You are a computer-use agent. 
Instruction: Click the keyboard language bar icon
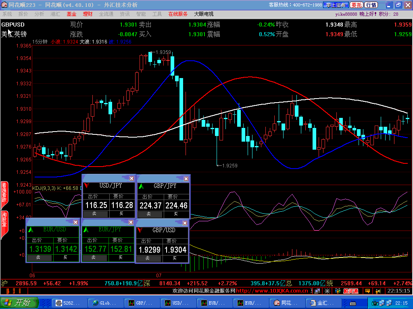[353, 303]
